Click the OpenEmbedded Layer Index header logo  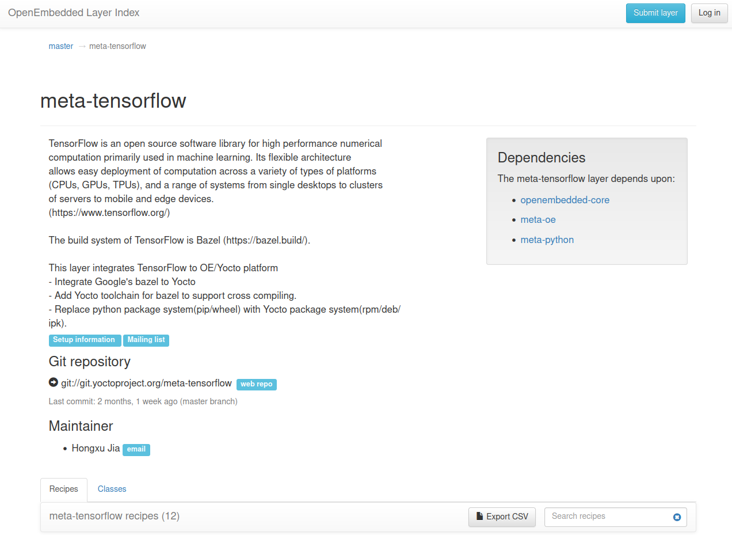(x=73, y=12)
